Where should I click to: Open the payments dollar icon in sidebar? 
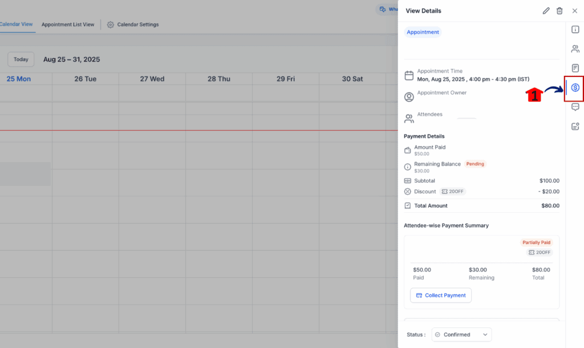tap(575, 87)
